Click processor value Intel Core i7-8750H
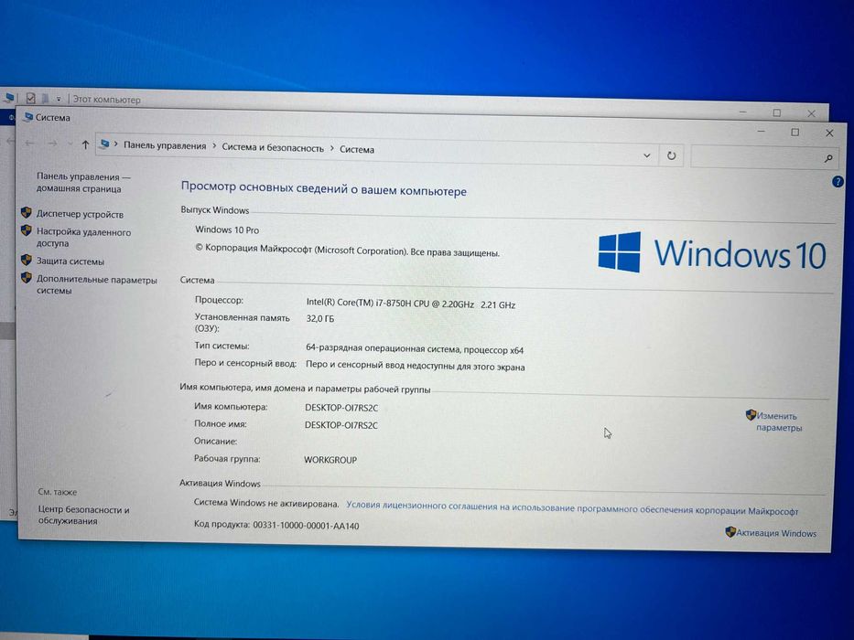The image size is (854, 640). coord(411,304)
